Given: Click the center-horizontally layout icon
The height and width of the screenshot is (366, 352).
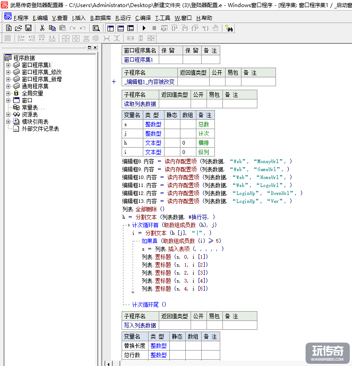Looking at the screenshot, I should 65,38.
